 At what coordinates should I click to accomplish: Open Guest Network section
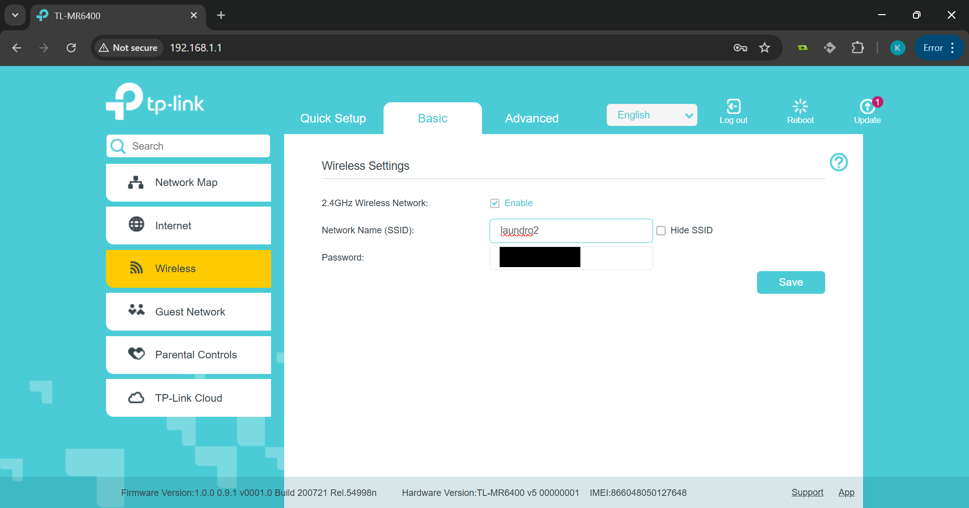tap(188, 311)
